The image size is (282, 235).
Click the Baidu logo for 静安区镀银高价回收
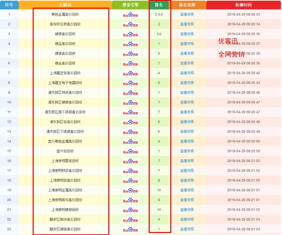click(x=130, y=229)
